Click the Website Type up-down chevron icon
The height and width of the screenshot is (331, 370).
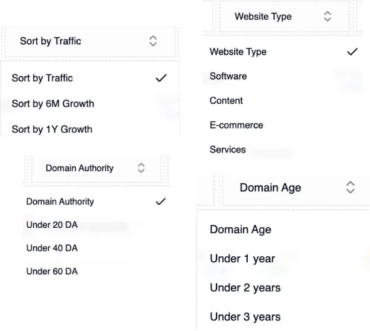click(327, 17)
